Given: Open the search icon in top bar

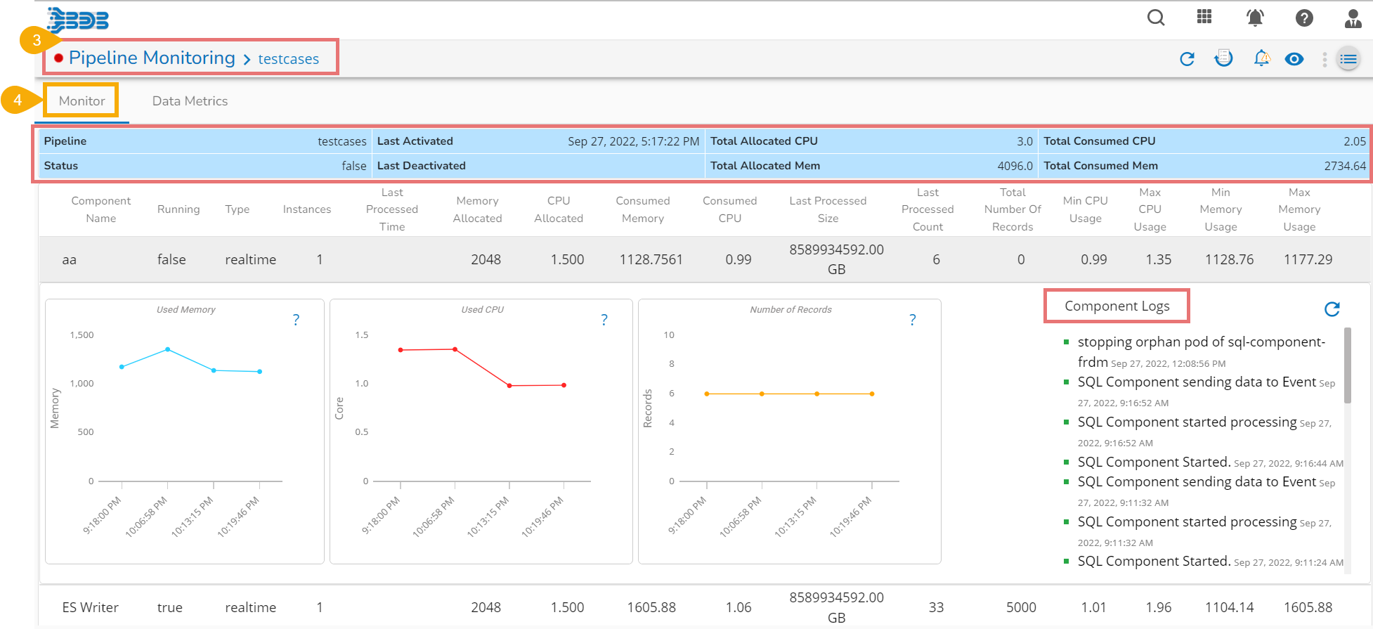Looking at the screenshot, I should [x=1156, y=18].
